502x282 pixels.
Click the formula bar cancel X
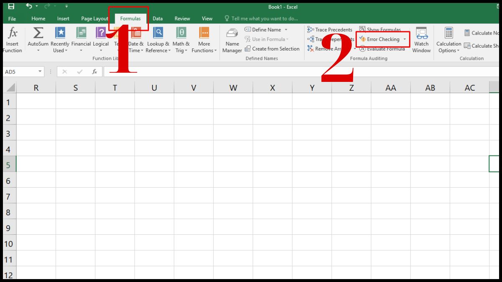64,72
